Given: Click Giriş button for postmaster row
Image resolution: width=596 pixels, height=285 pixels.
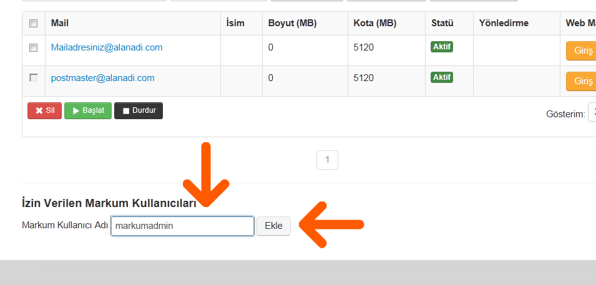Looking at the screenshot, I should point(581,81).
